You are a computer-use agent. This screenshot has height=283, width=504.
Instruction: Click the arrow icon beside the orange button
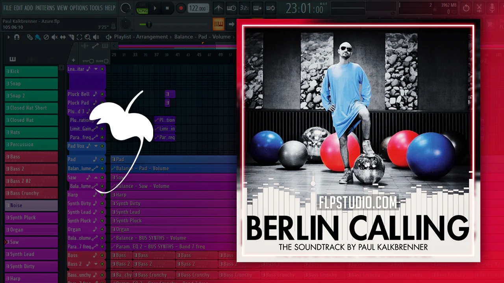click(x=231, y=24)
